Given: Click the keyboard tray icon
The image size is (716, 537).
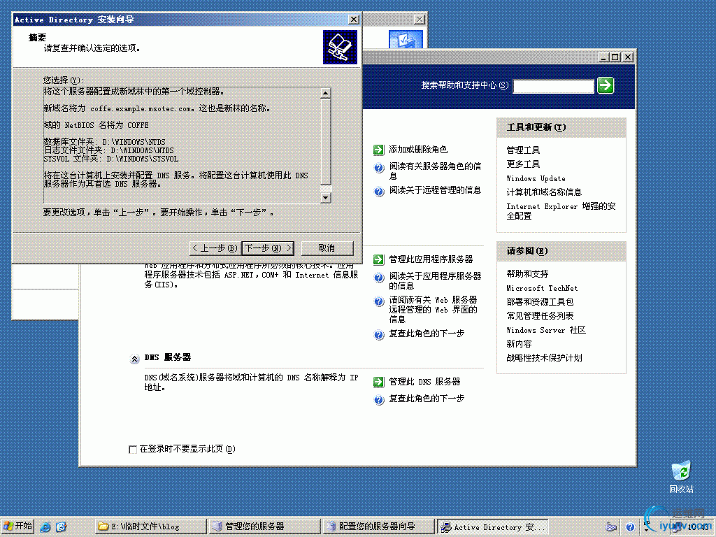Looking at the screenshot, I should pos(611,527).
